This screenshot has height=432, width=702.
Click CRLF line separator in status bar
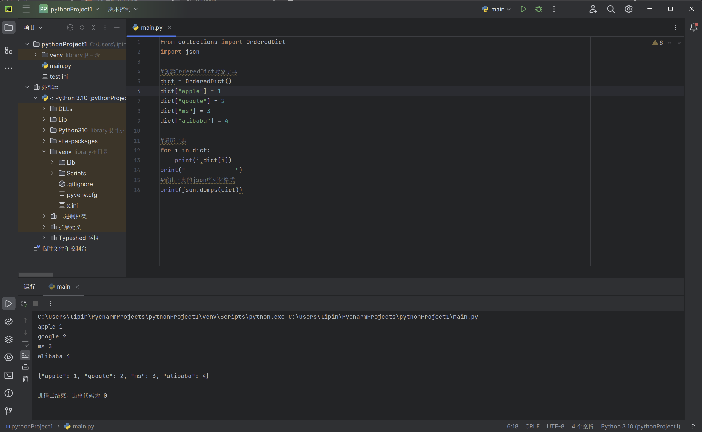tap(532, 427)
